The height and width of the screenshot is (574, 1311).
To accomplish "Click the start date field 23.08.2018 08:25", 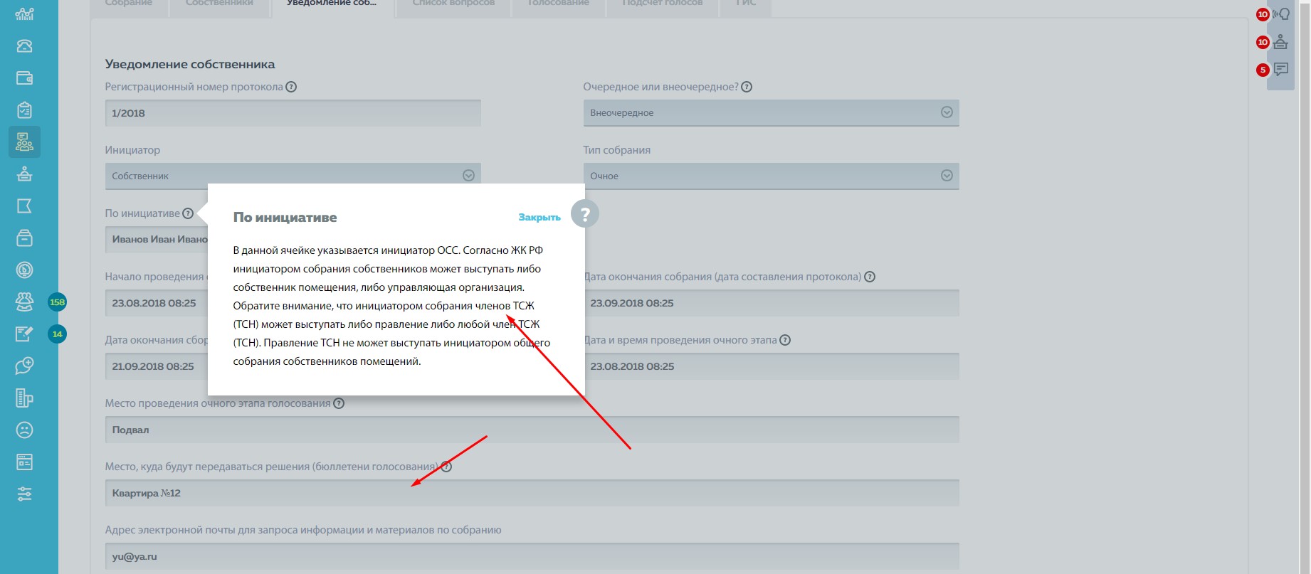I will coord(157,302).
